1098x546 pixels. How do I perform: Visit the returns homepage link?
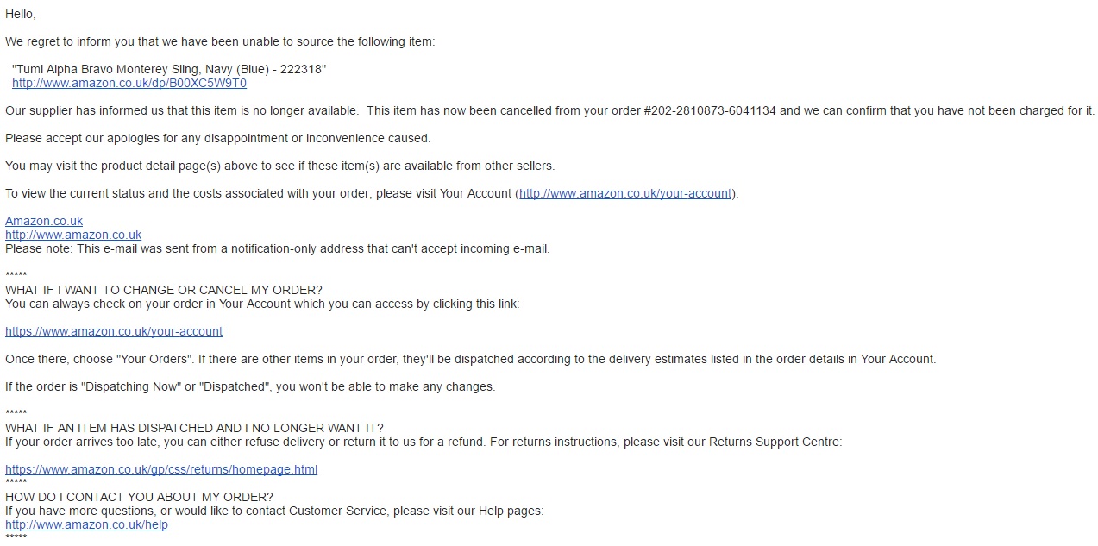pyautogui.click(x=161, y=469)
